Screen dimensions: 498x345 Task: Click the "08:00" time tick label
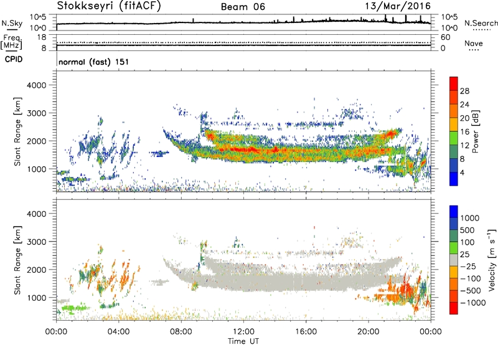click(x=181, y=332)
